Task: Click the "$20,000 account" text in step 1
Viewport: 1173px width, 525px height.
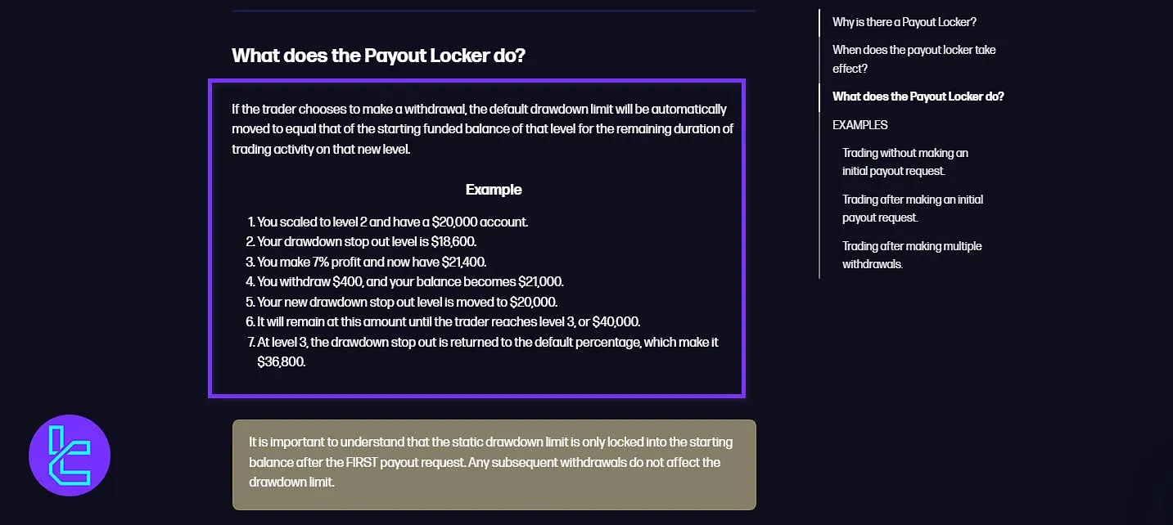Action: (481, 222)
